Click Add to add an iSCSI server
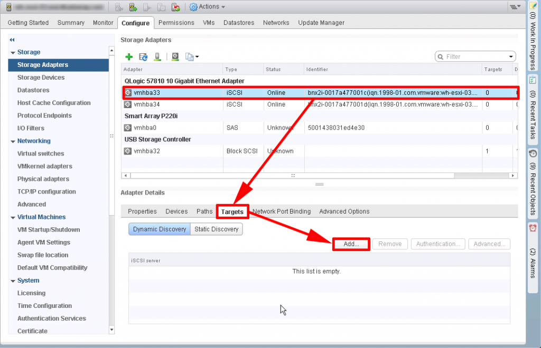This screenshot has width=541, height=348. (350, 244)
